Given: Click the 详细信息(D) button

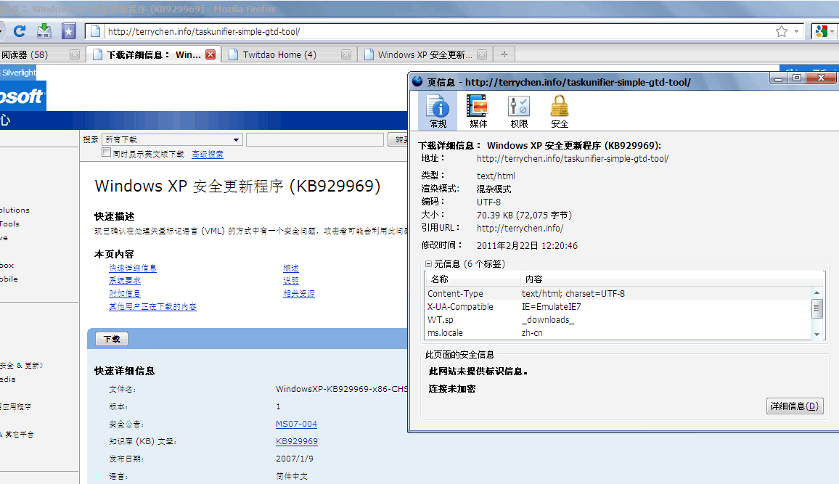Looking at the screenshot, I should click(x=795, y=406).
